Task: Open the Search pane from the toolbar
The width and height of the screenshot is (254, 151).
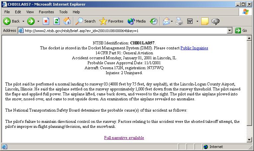Action: click(x=86, y=21)
